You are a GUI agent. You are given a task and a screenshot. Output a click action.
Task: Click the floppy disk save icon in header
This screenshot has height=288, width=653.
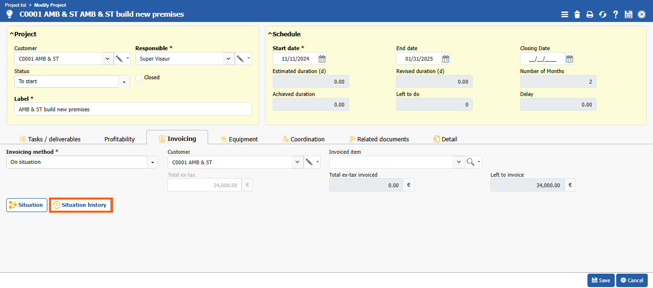(x=629, y=14)
